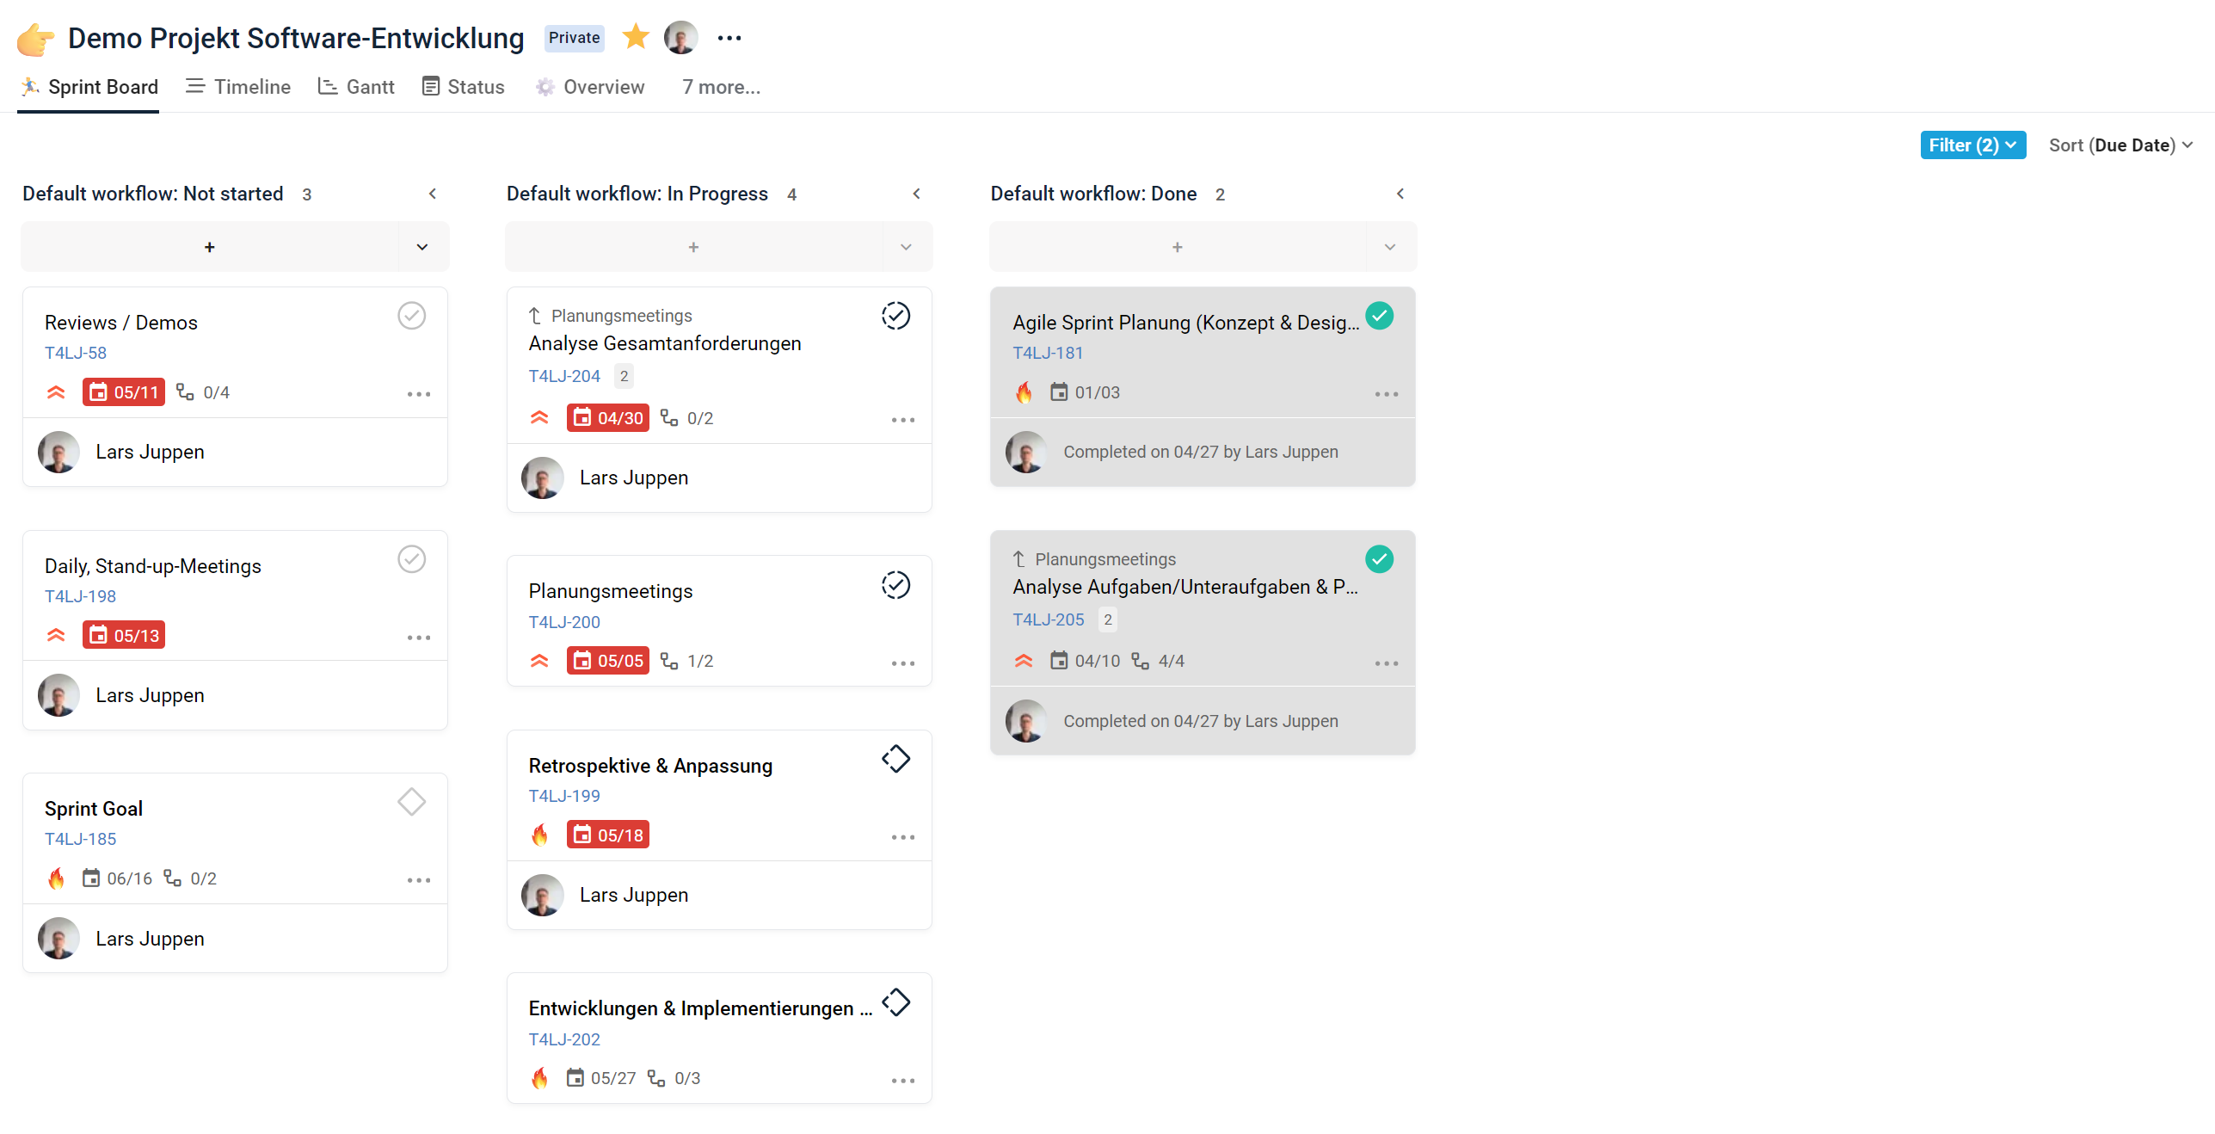Viewport: 2215px width, 1134px height.
Task: Click the parent-task arrow icon above Analyse Gesamtanforderungen
Action: tap(534, 316)
